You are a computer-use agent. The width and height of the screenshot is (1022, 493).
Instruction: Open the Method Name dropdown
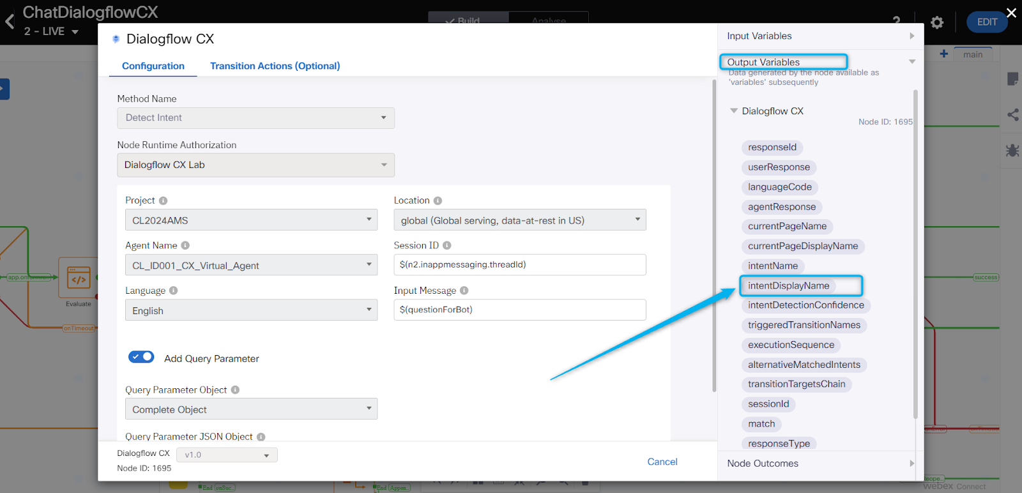point(256,118)
